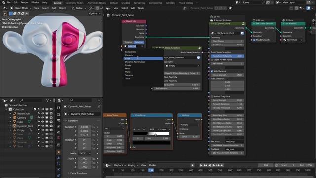316x178 pixels.
Task: Clear the Paint_Mat2 material field
Action: point(301,40)
